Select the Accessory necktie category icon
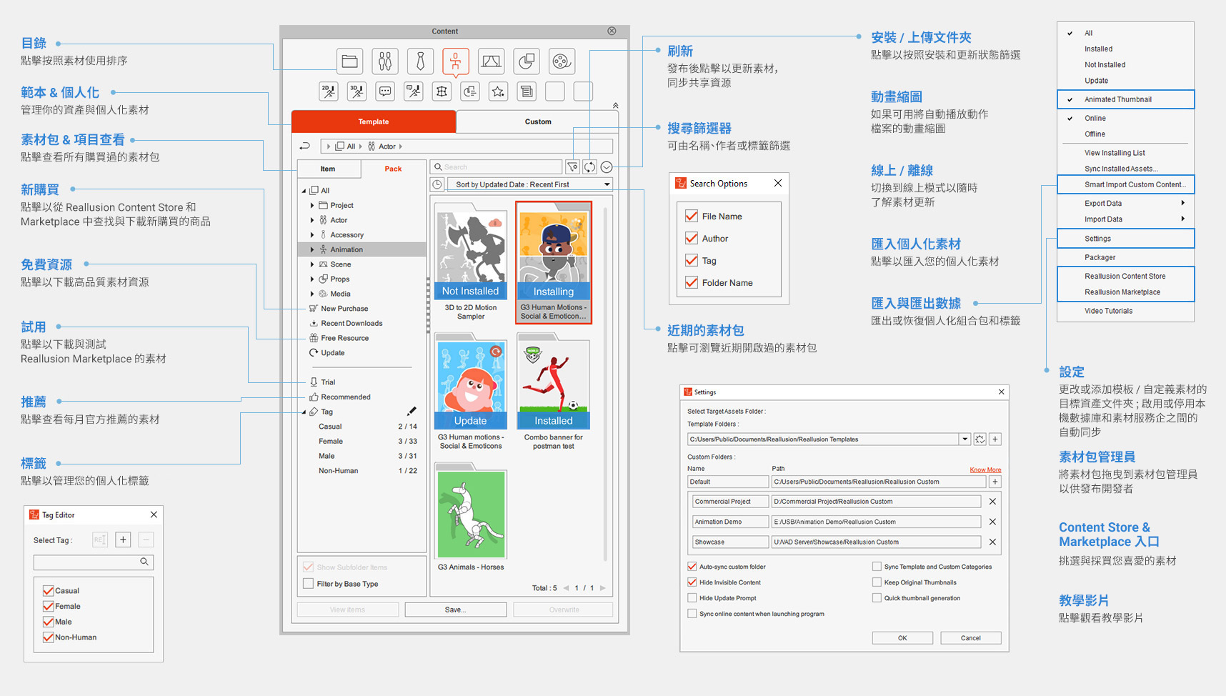The height and width of the screenshot is (696, 1226). point(420,61)
